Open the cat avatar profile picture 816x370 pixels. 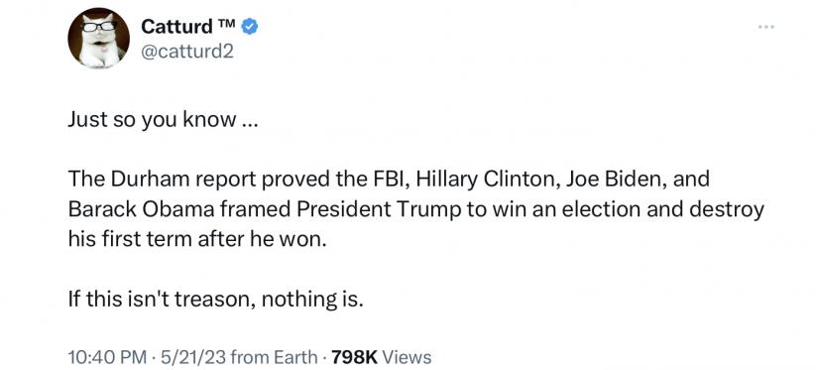coord(99,38)
